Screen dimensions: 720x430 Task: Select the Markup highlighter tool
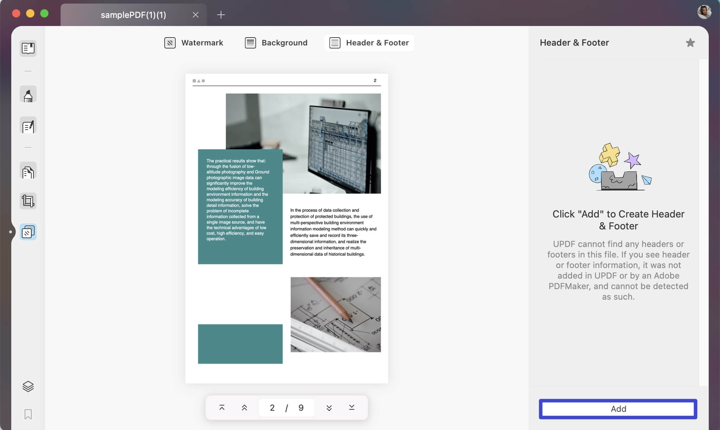coord(28,94)
